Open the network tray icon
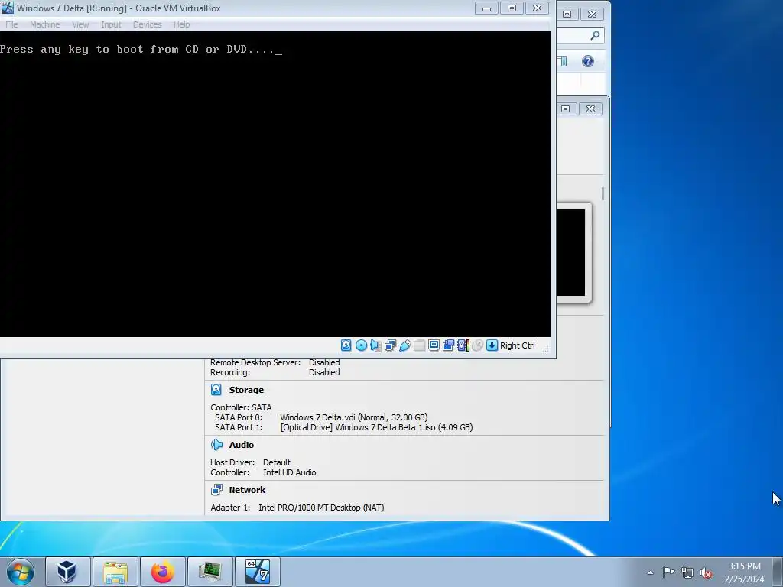The image size is (783, 587). pos(687,572)
